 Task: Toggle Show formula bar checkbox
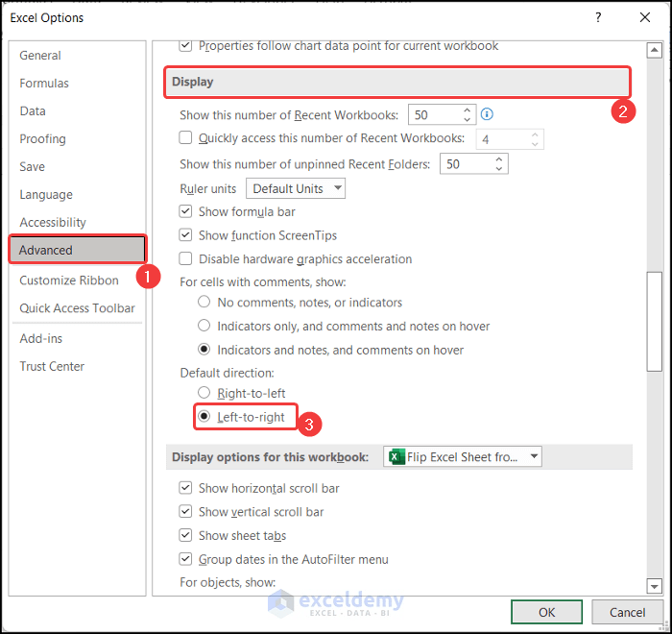tap(185, 211)
